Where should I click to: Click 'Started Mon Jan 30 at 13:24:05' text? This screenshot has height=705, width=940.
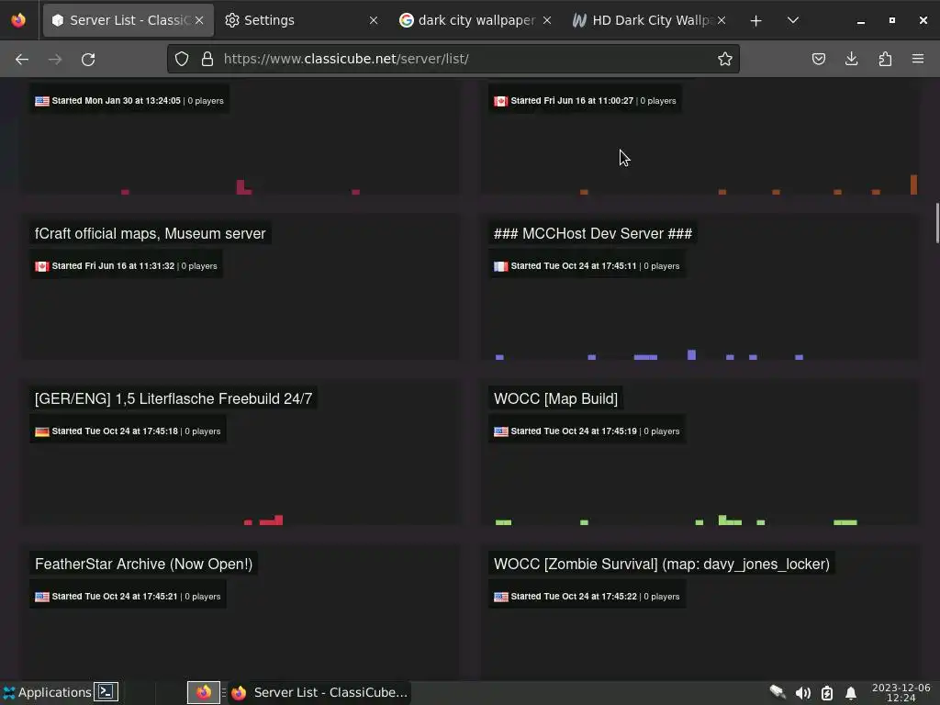click(116, 101)
